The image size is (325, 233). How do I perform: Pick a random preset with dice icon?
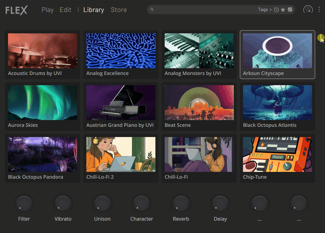click(290, 10)
